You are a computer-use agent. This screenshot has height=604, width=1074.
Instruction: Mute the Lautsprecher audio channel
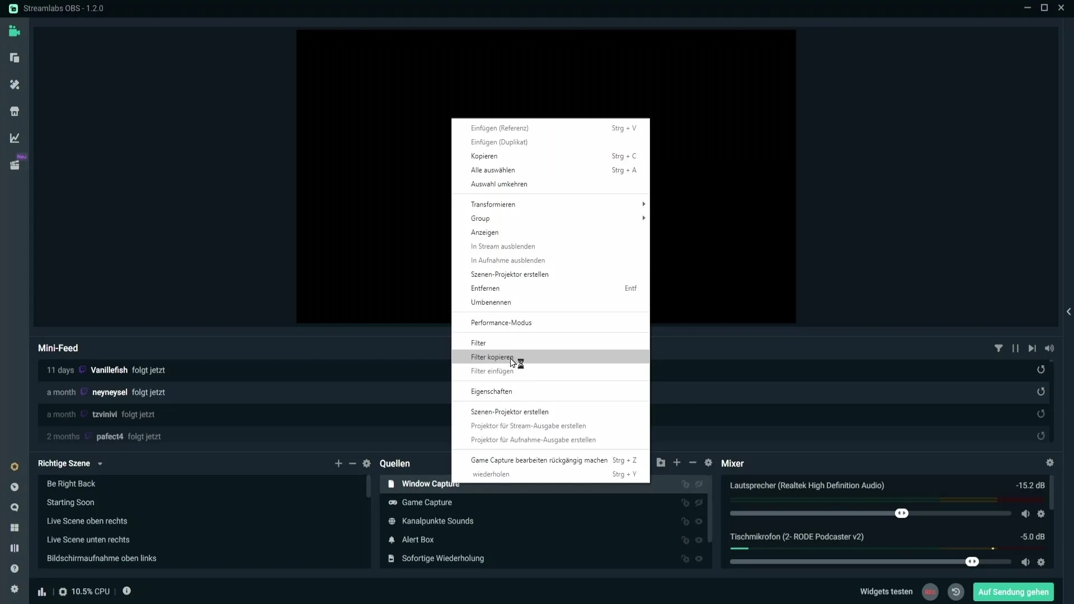pos(1025,514)
